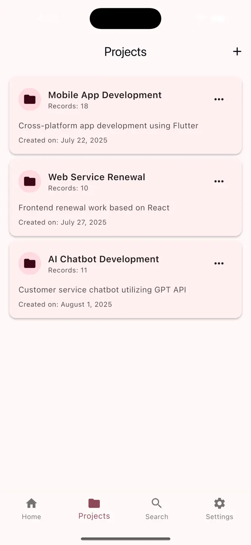Tap the folder icon on AI Chatbot Development
The width and height of the screenshot is (251, 545).
point(29,263)
